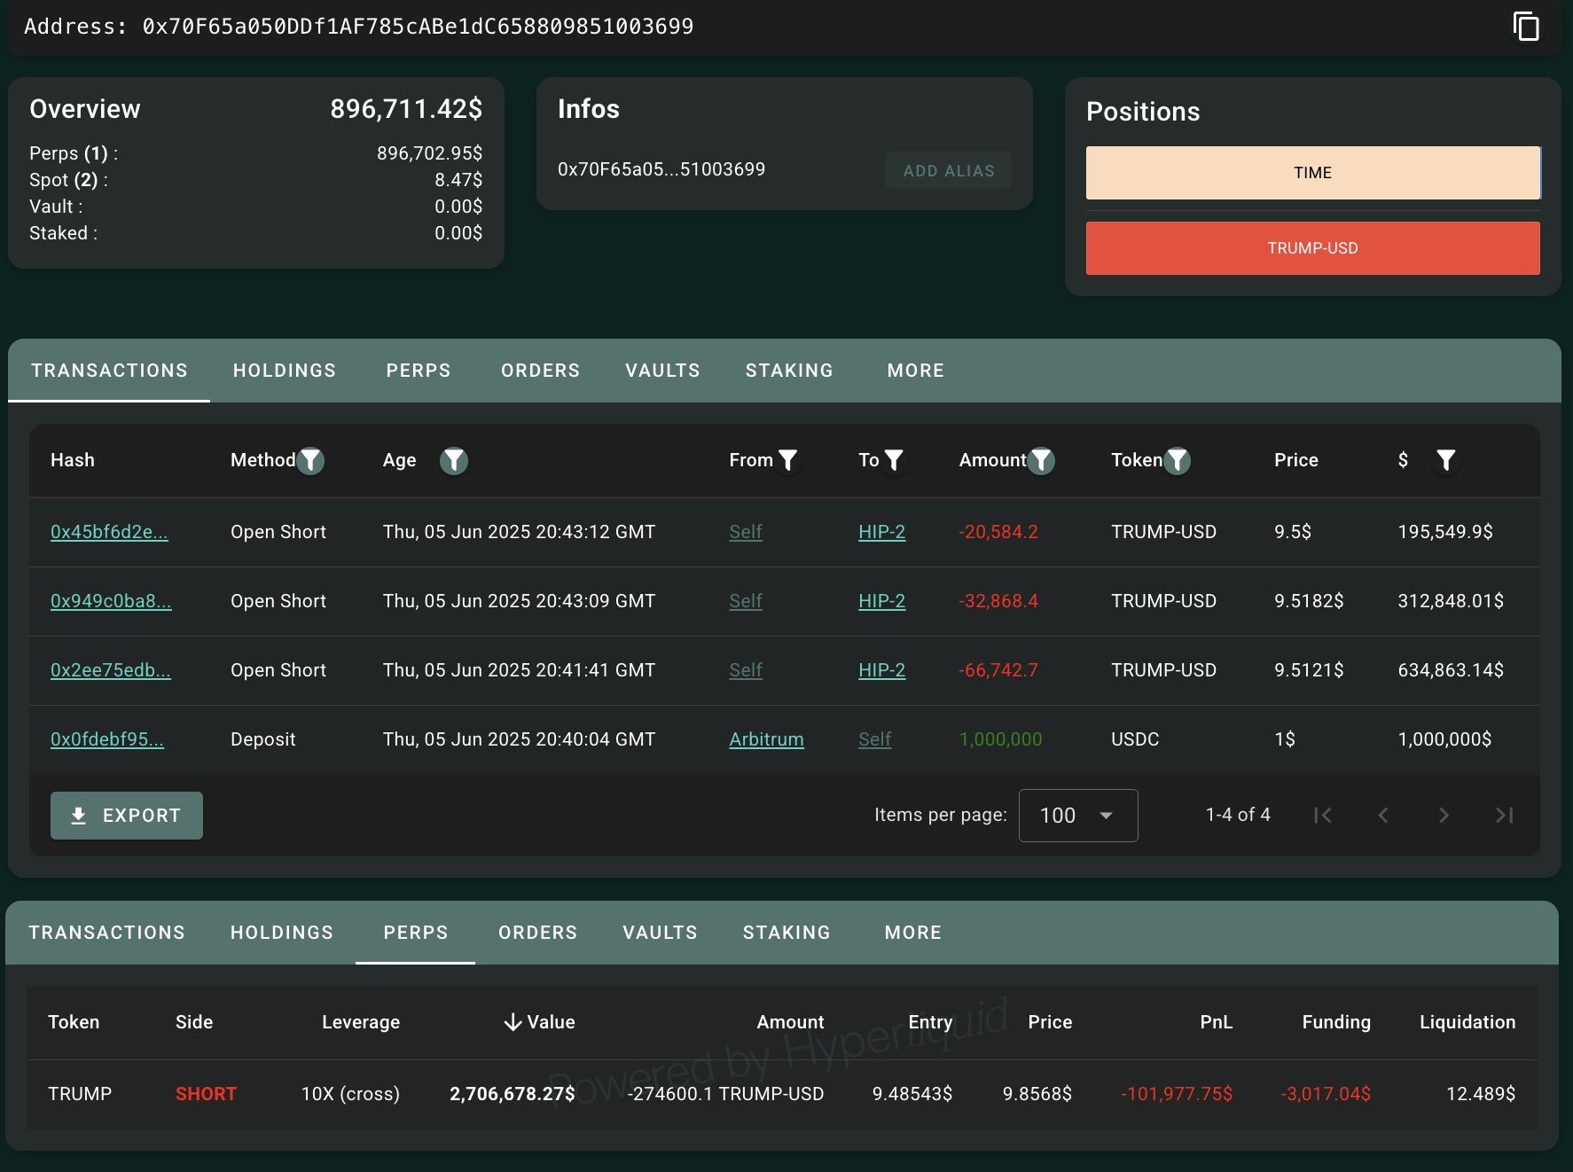Click the 12.489$ liquidation price
1573x1172 pixels.
1481,1094
